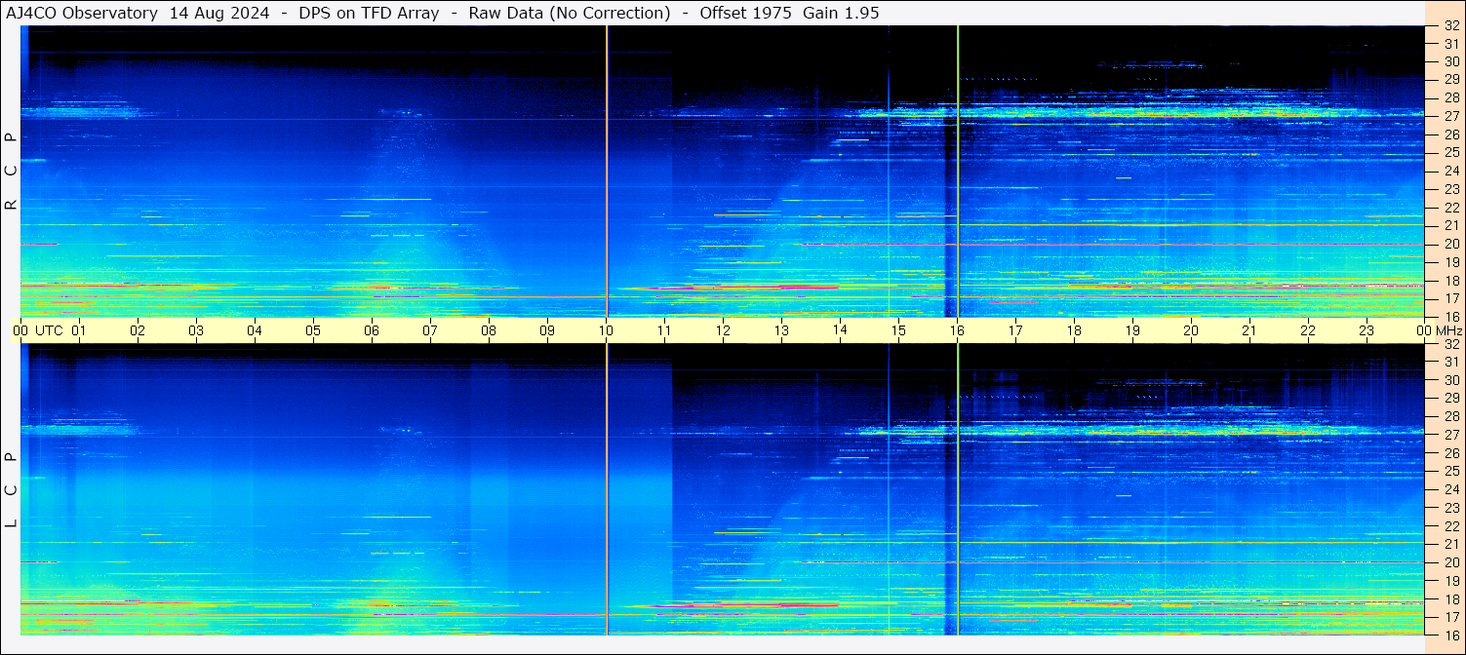Click the 32 frequency tick on LCP scale
1466x655 pixels.
tap(1451, 344)
